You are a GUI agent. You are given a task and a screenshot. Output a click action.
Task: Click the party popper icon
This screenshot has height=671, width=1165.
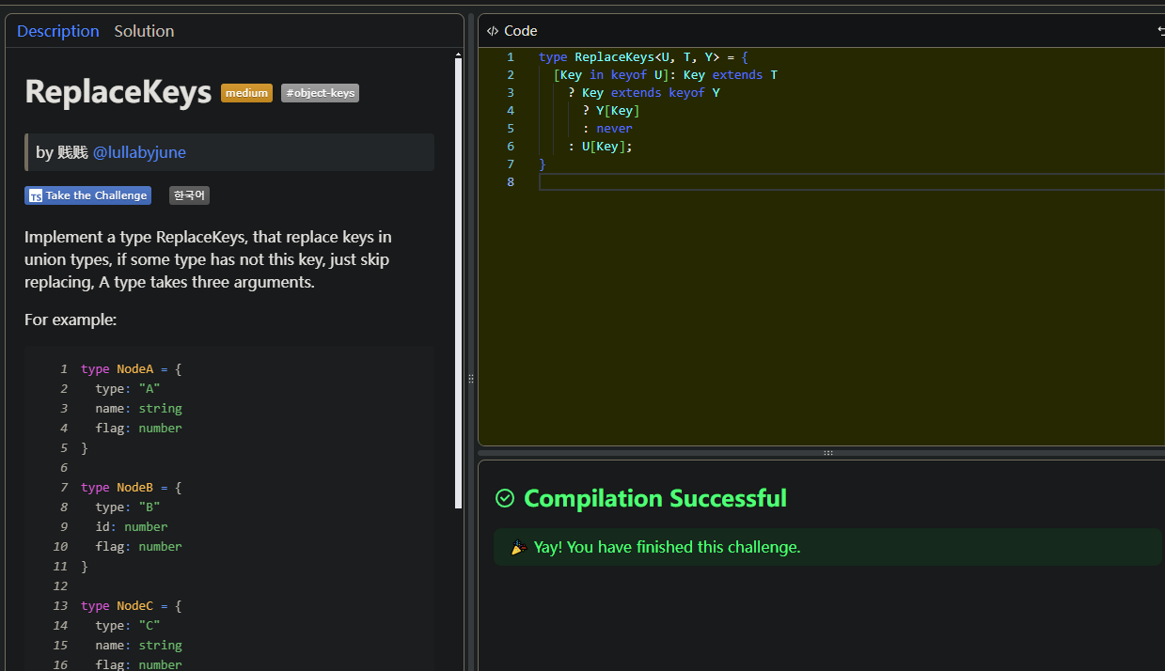pos(518,547)
